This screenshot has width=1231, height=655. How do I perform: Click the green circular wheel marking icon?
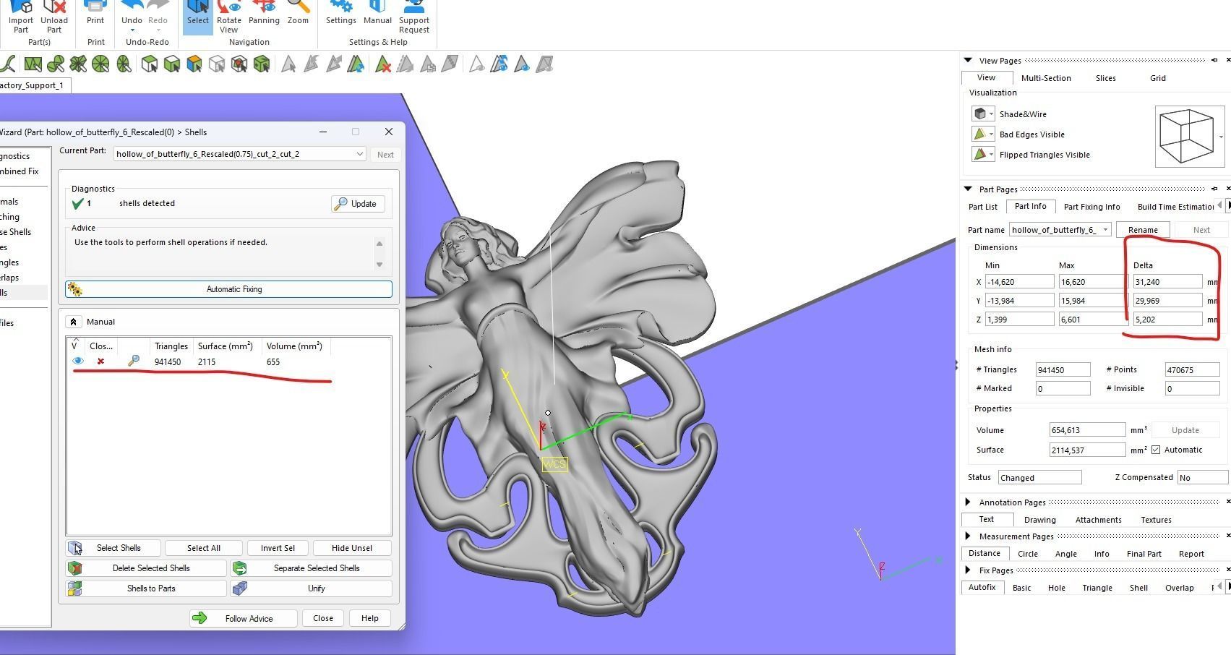coord(100,64)
